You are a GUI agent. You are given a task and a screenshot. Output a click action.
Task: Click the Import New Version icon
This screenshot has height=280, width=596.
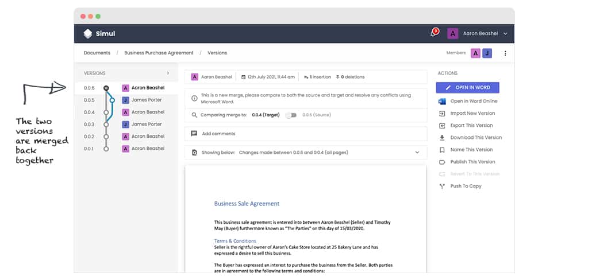coord(442,114)
